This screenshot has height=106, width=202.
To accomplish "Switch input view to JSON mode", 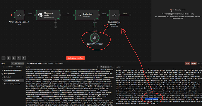I will [108, 67].
